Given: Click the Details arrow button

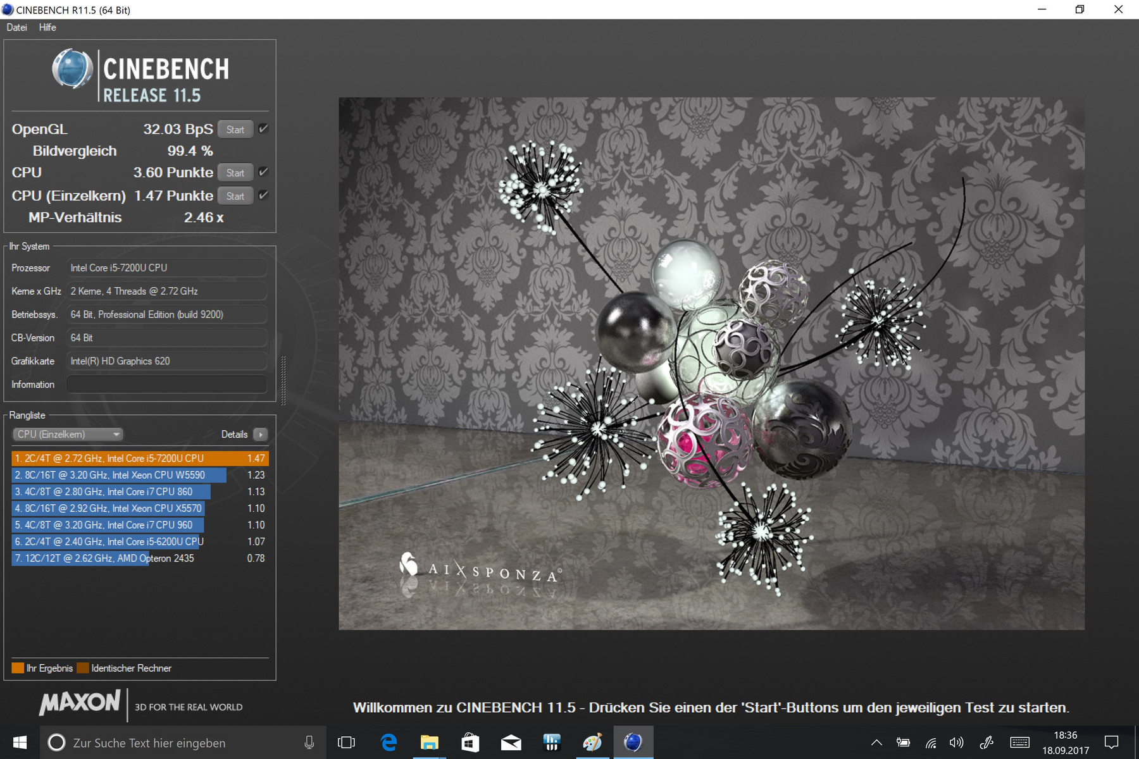Looking at the screenshot, I should [261, 435].
